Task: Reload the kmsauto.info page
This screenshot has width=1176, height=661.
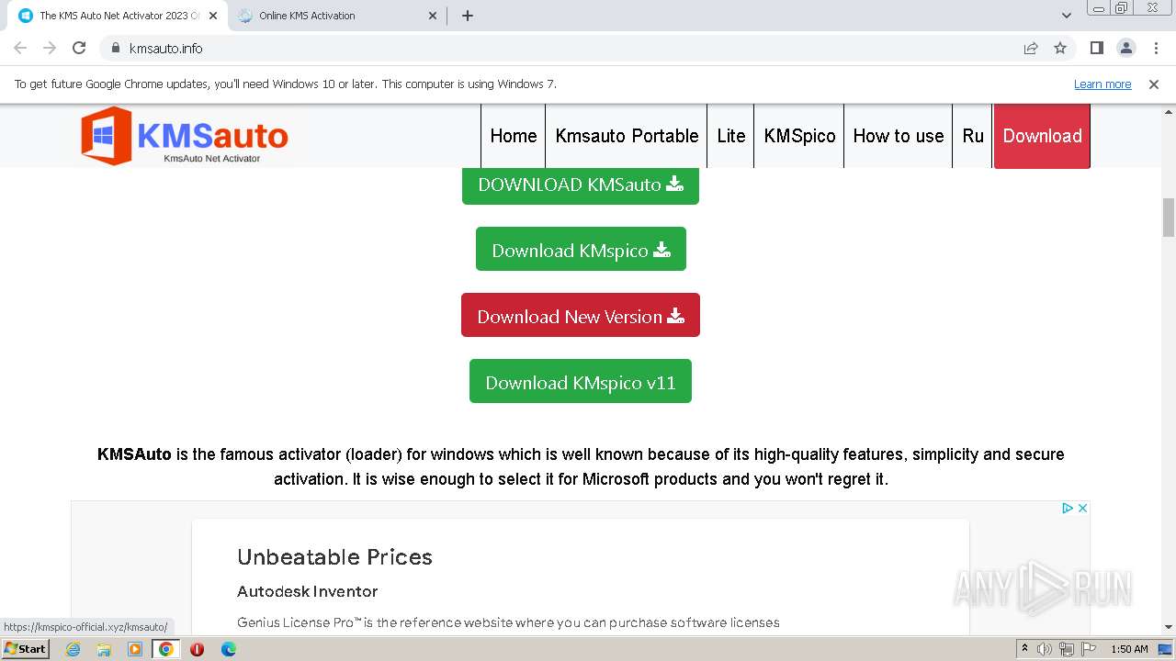Action: tap(79, 48)
